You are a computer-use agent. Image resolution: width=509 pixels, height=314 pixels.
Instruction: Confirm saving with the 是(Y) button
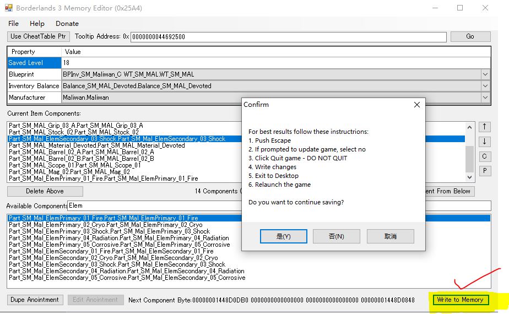[x=283, y=236]
